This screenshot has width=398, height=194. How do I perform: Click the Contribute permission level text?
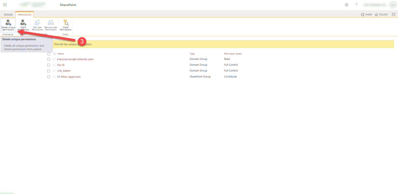pyautogui.click(x=230, y=77)
